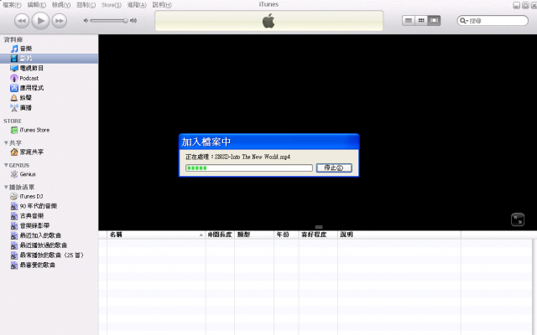
Task: Collapse the 共享 sidebar section
Action: point(6,143)
